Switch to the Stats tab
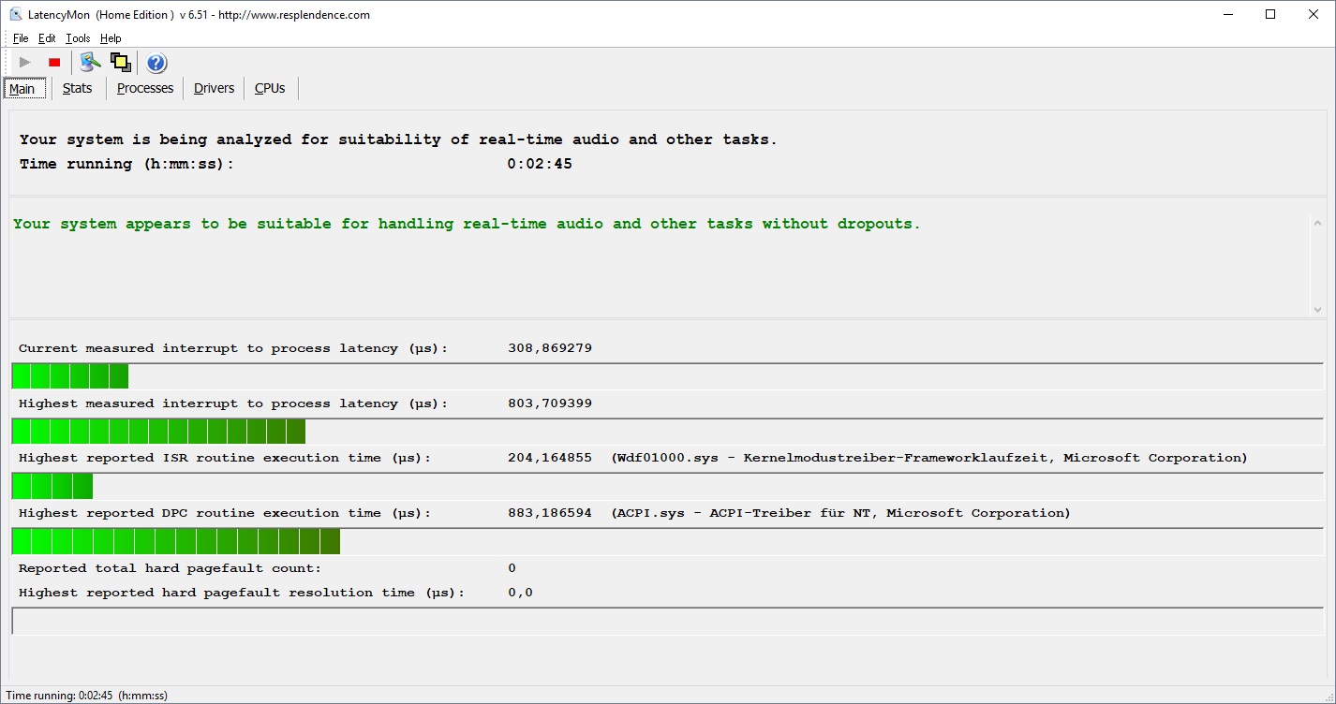Viewport: 1336px width, 704px height. 78,88
